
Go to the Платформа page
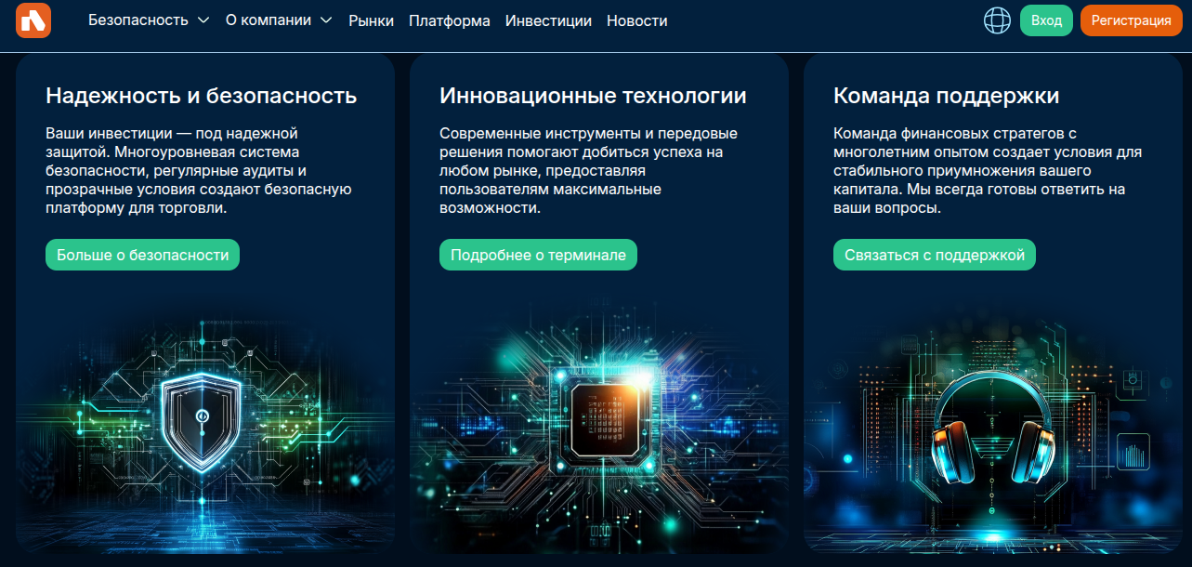coord(449,20)
